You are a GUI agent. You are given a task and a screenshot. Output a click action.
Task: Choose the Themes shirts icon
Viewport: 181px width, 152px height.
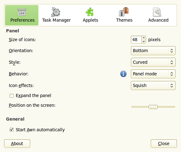pos(124,12)
